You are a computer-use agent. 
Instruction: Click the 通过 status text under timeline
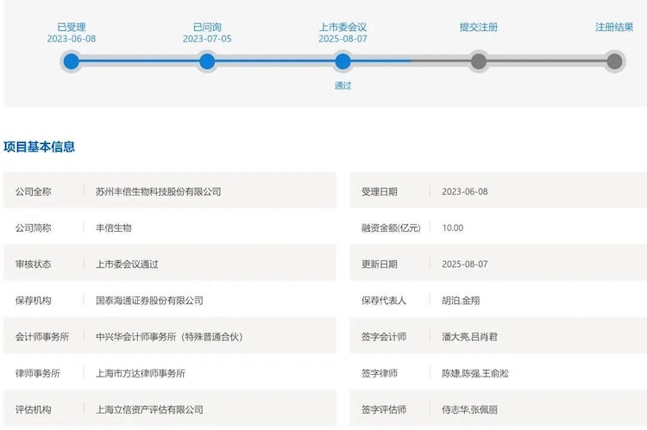[x=342, y=85]
